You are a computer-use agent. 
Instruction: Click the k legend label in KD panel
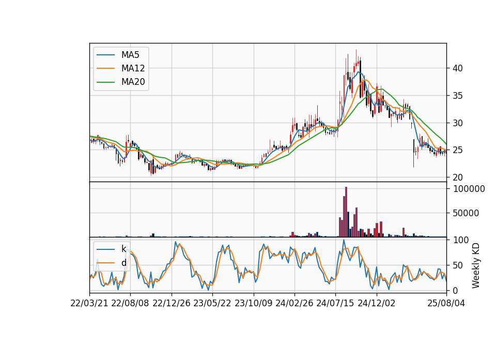pyautogui.click(x=123, y=249)
